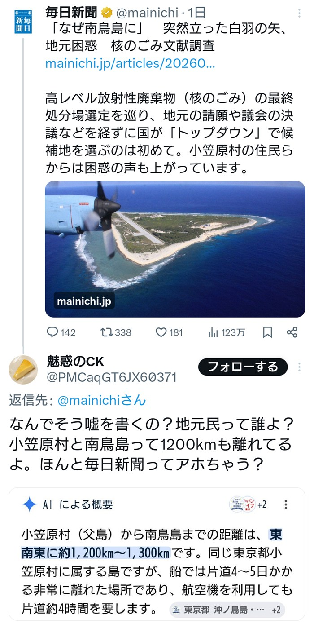Viewport: 314px width, 628px height.
Task: Open the reply icon with 142 comments
Action: 53,332
